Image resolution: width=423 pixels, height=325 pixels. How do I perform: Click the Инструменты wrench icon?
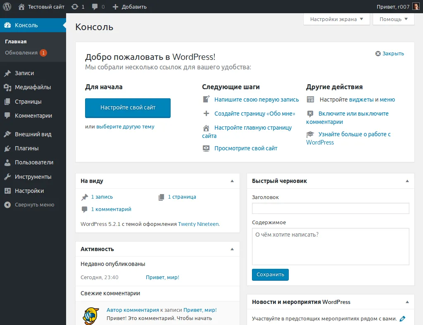(x=7, y=177)
